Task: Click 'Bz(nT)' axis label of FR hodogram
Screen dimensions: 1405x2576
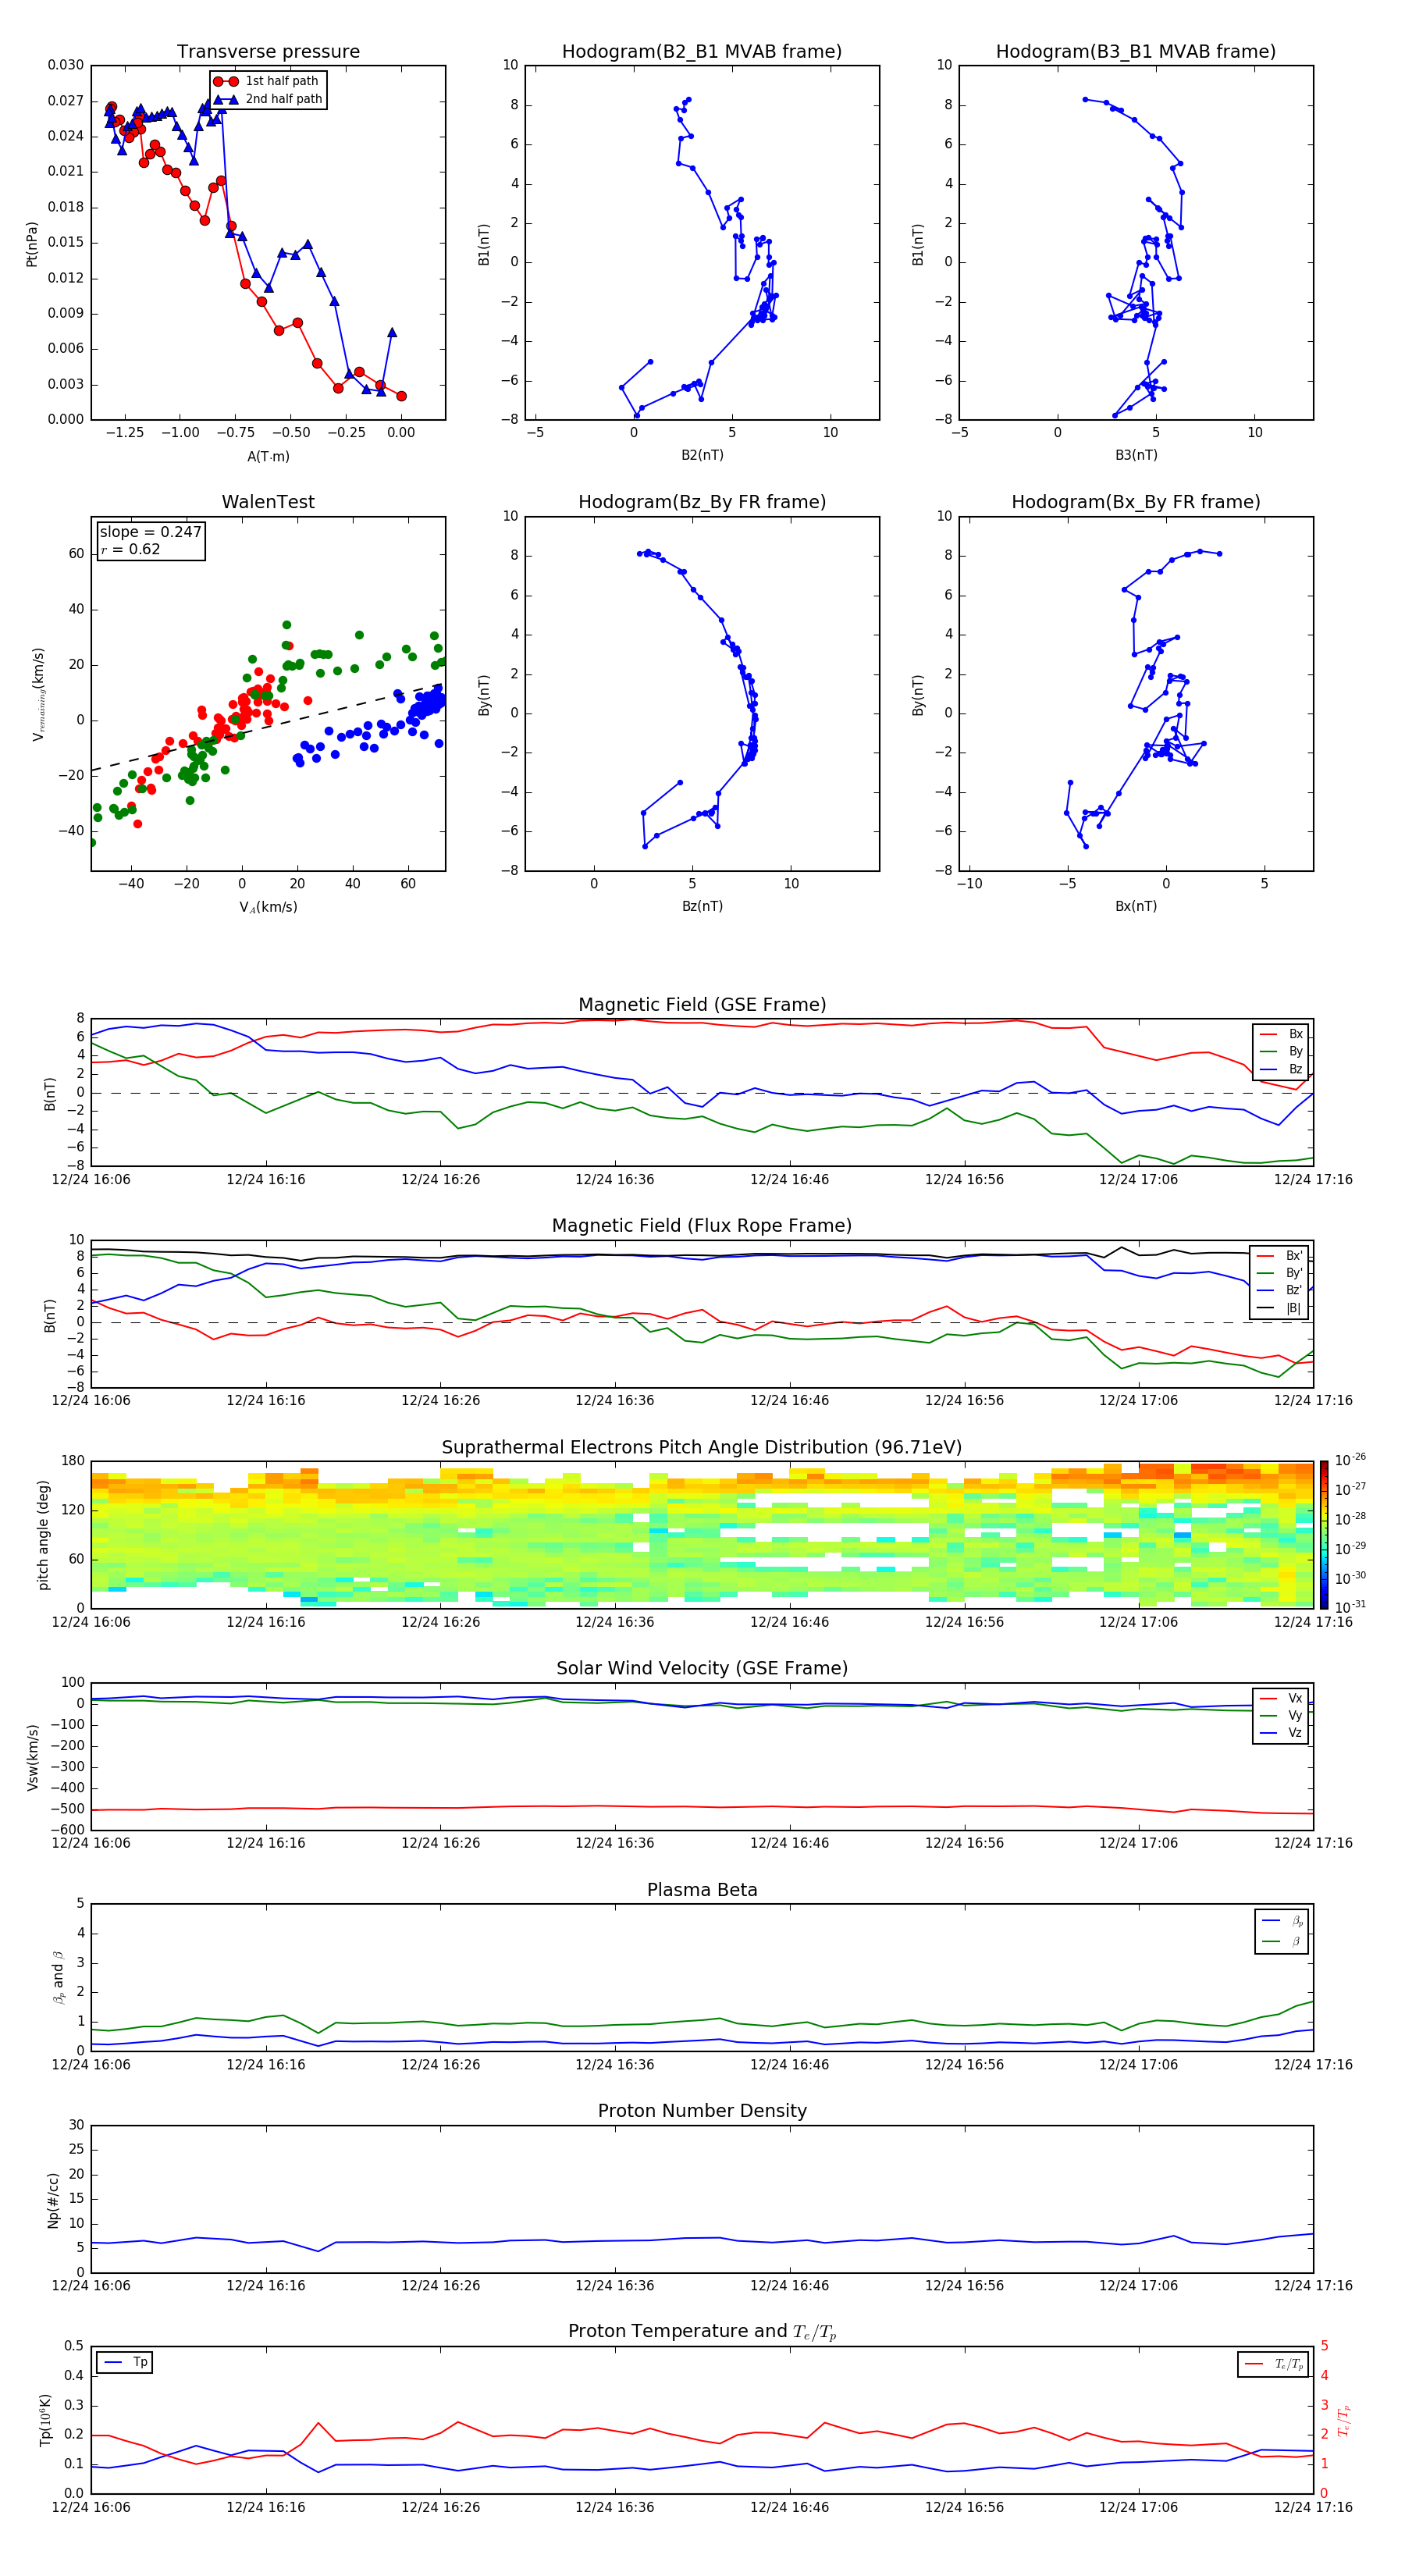Action: tap(702, 906)
